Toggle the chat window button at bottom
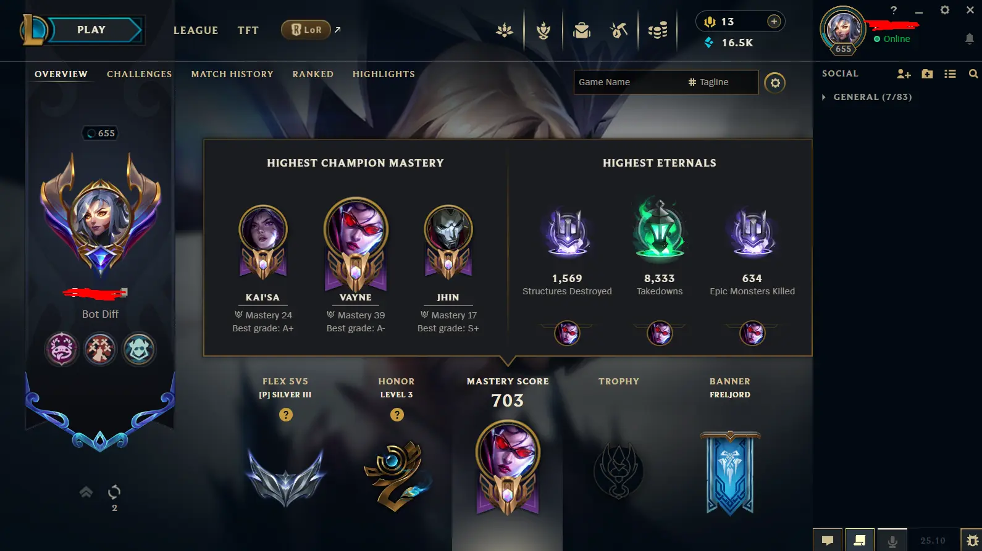 click(828, 541)
